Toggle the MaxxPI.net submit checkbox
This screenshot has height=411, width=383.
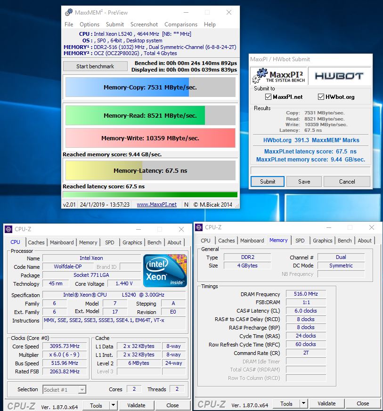[x=268, y=97]
